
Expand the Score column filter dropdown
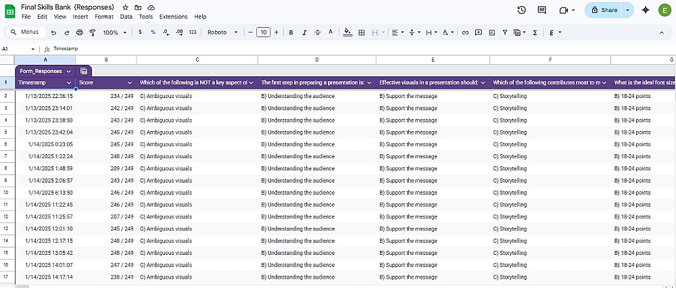click(130, 82)
